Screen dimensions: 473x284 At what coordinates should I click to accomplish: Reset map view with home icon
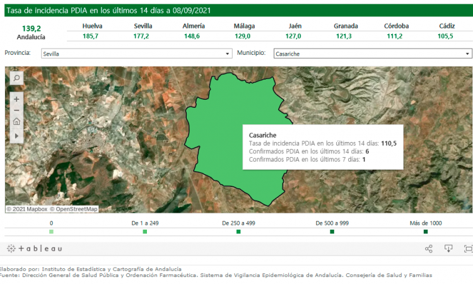click(x=16, y=122)
